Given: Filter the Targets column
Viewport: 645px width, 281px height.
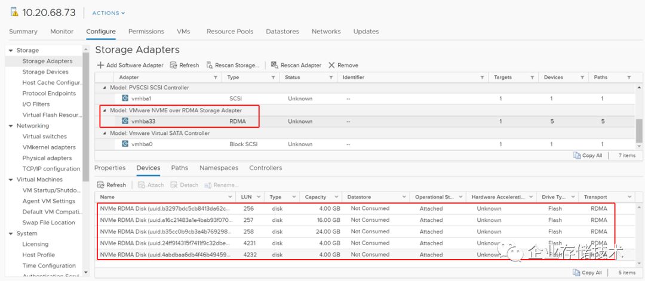Looking at the screenshot, I should click(532, 78).
